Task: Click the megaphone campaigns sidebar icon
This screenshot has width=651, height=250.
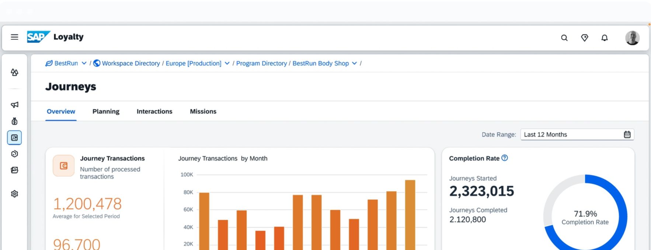Action: click(14, 105)
